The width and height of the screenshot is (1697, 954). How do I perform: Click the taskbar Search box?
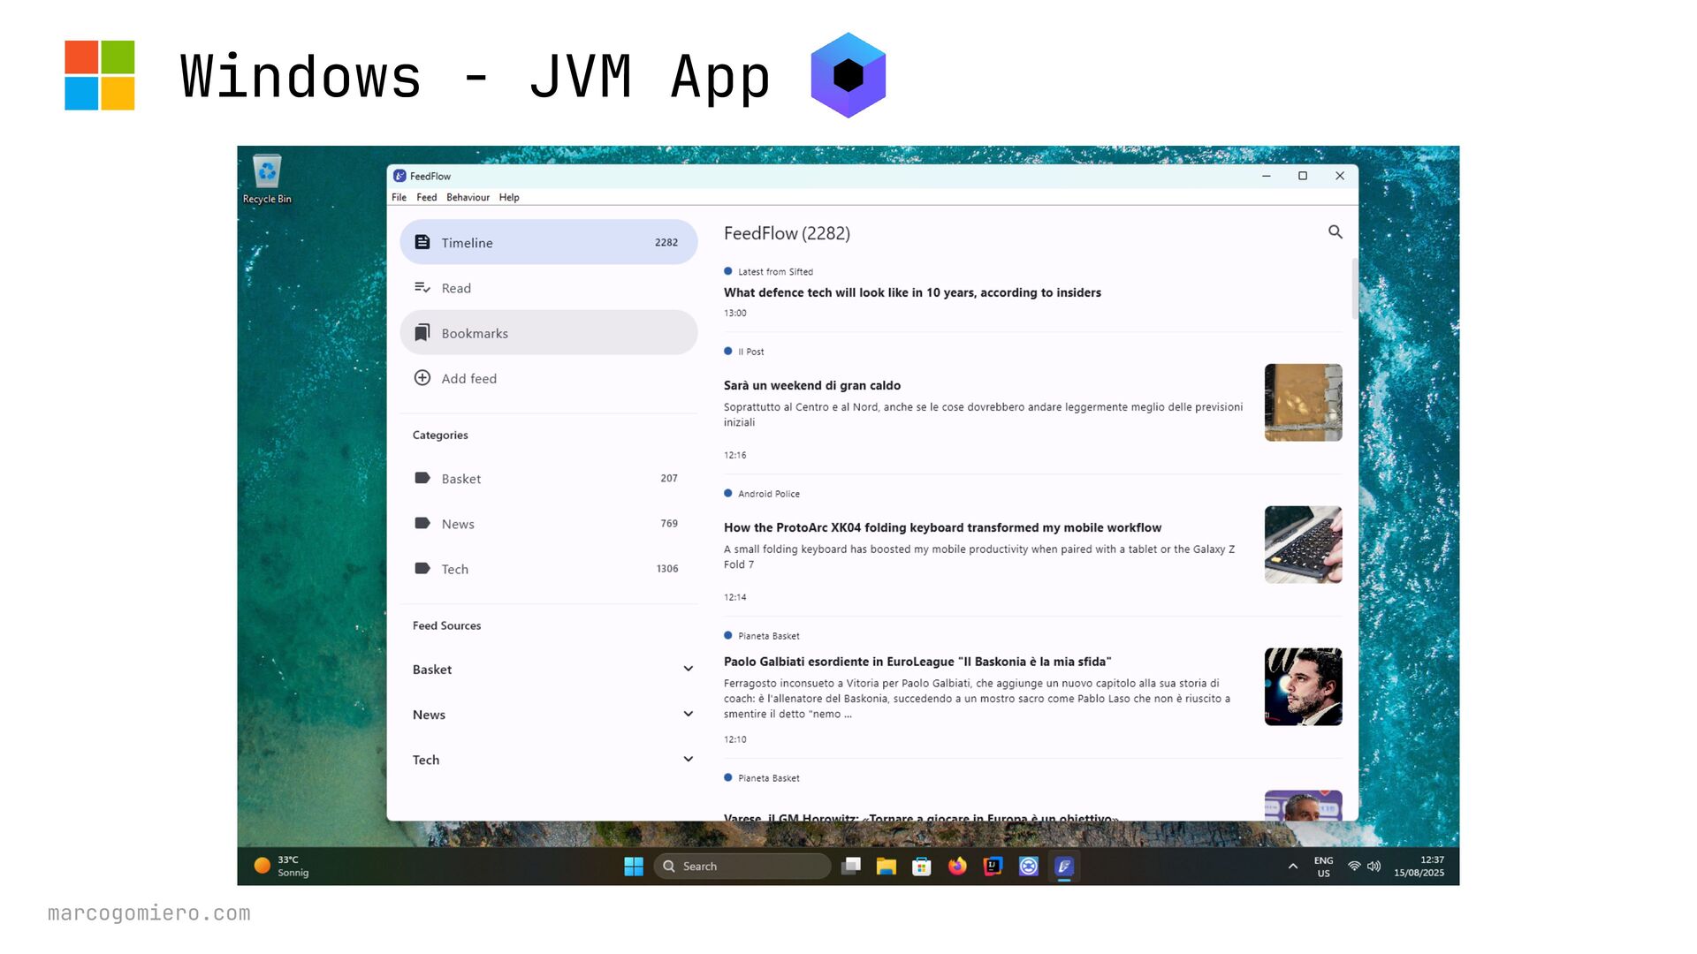pos(742,867)
